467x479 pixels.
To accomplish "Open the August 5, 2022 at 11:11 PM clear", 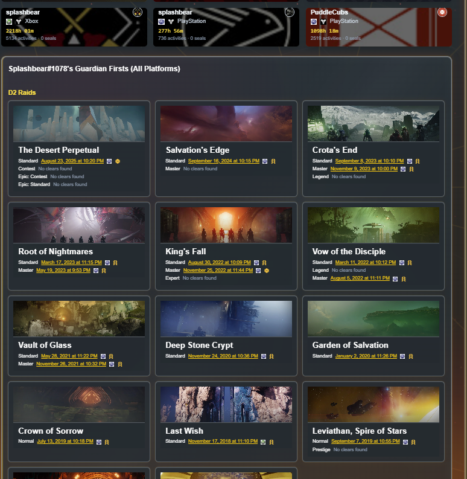I will (x=360, y=278).
